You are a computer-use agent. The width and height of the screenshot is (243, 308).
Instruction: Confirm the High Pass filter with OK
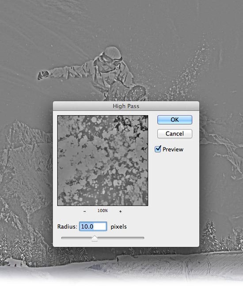pyautogui.click(x=175, y=120)
